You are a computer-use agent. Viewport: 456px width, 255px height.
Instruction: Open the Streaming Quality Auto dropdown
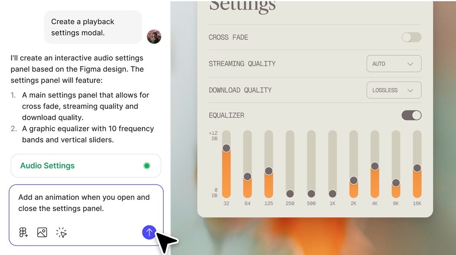tap(394, 64)
